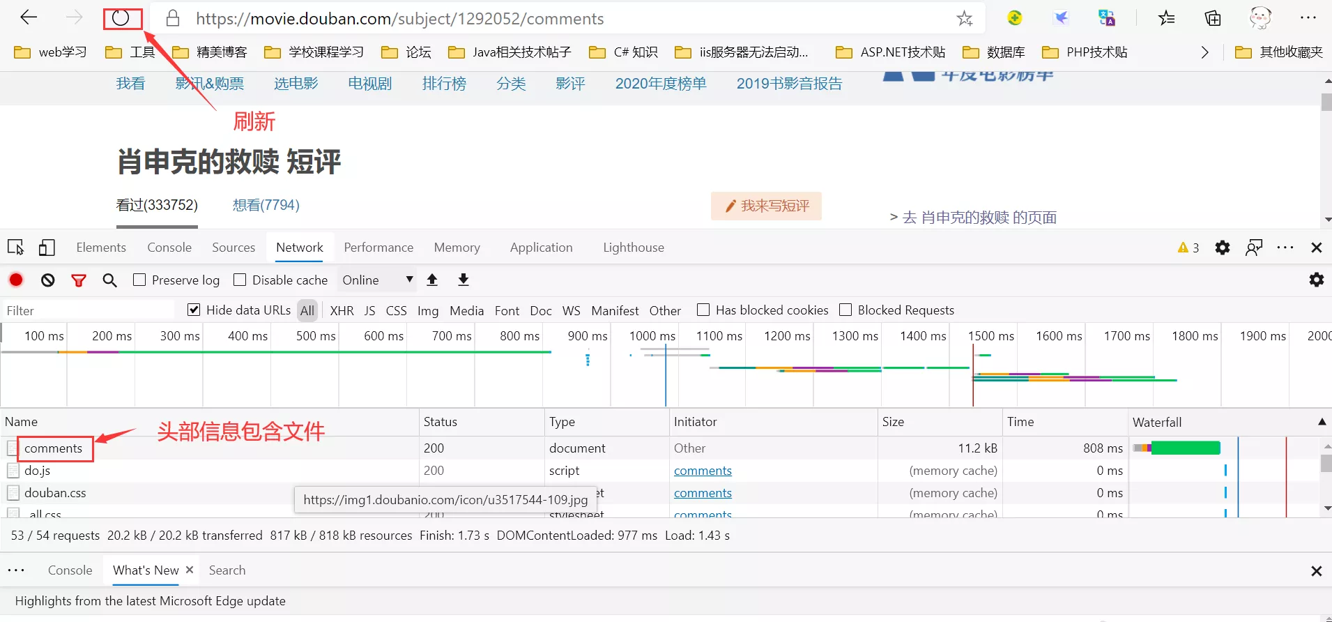
Task: Open DevTools settings gear
Action: tap(1223, 248)
